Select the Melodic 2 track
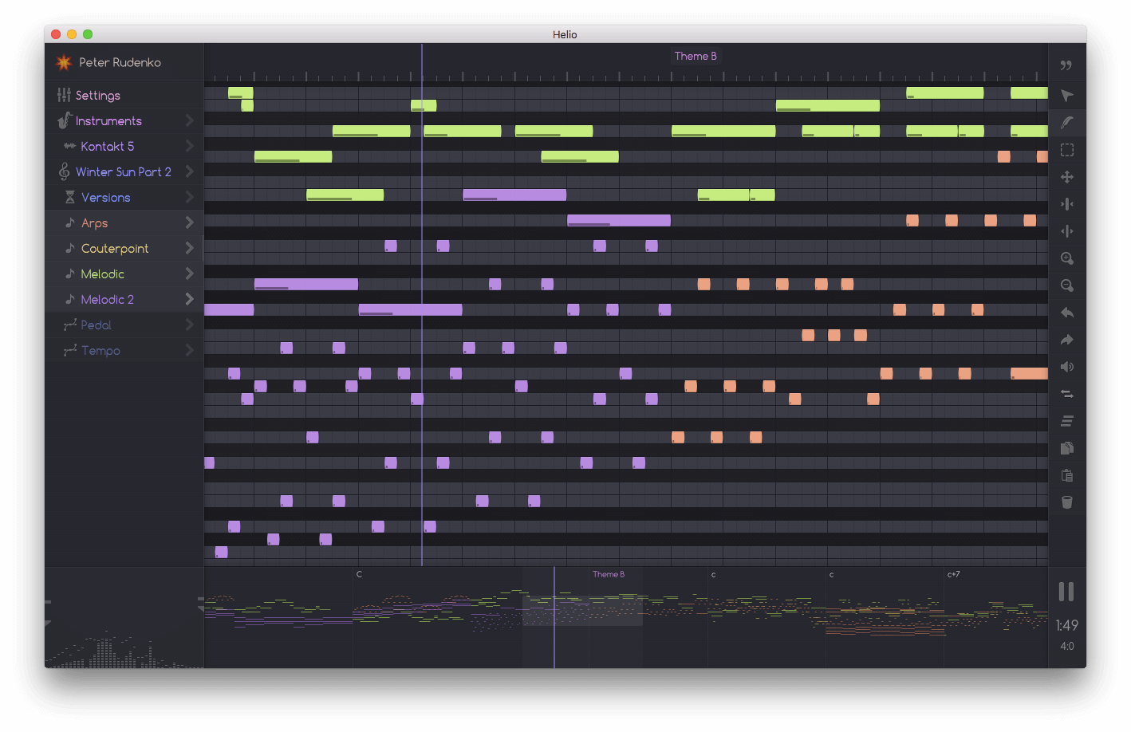Viewport: 1131px width, 732px height. coord(124,299)
